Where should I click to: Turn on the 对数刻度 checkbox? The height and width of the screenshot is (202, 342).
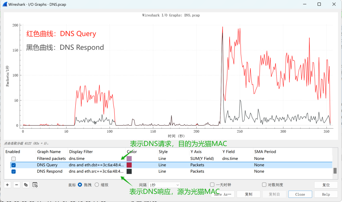point(264,185)
